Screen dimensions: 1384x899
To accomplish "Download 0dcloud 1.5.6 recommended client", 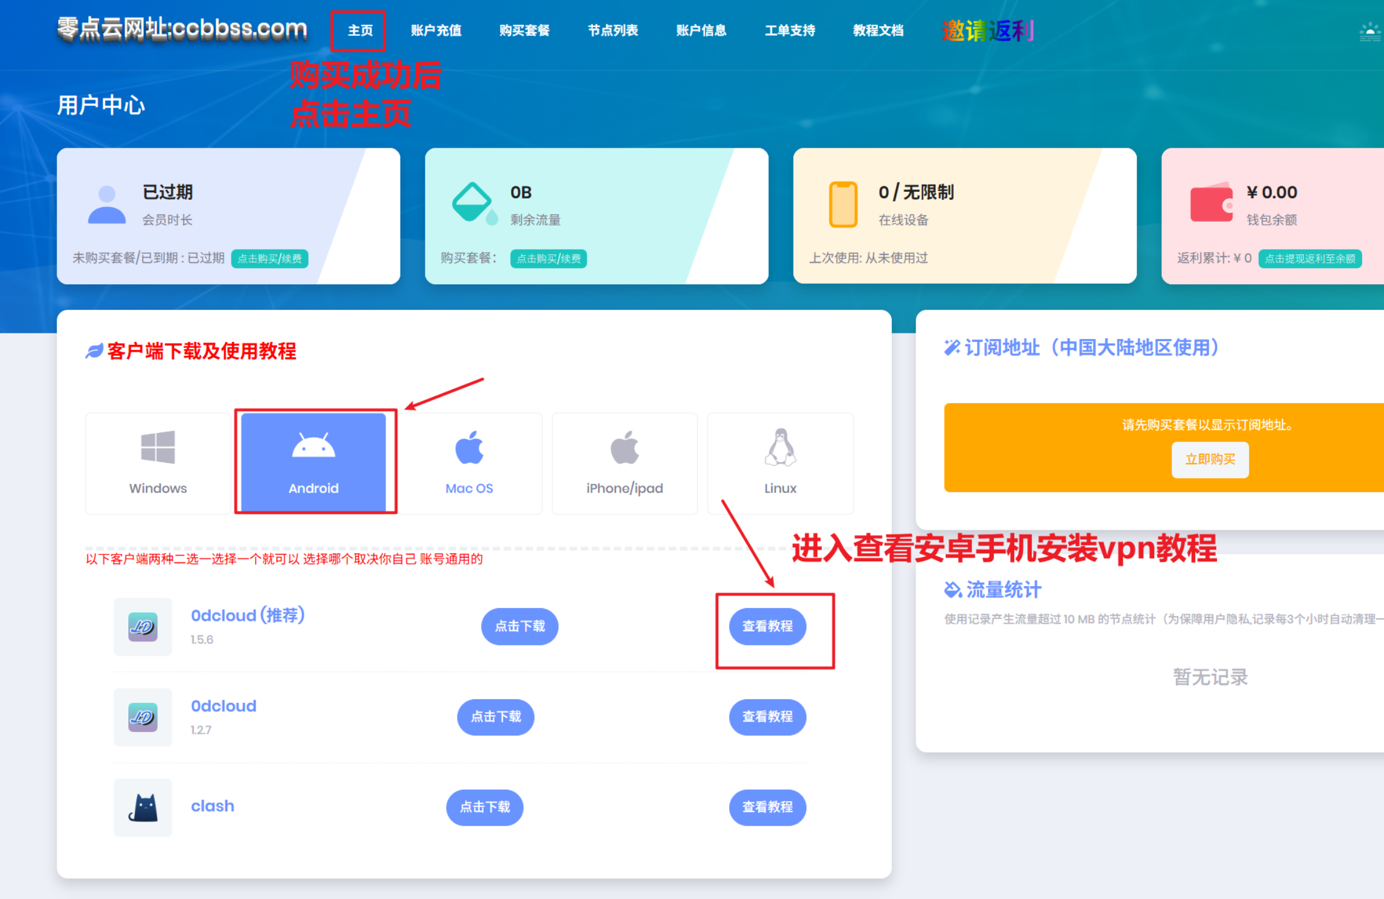I will [x=519, y=626].
